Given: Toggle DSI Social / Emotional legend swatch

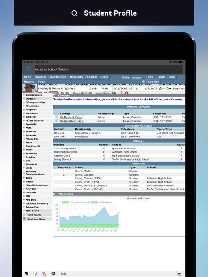Looking at the screenshot, I should point(65,202).
